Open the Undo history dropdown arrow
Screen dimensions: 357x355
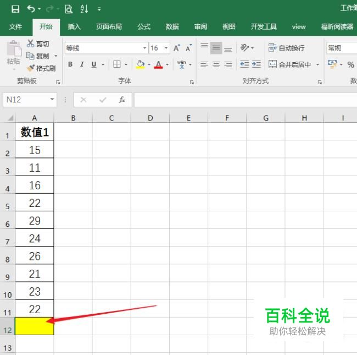pos(40,9)
